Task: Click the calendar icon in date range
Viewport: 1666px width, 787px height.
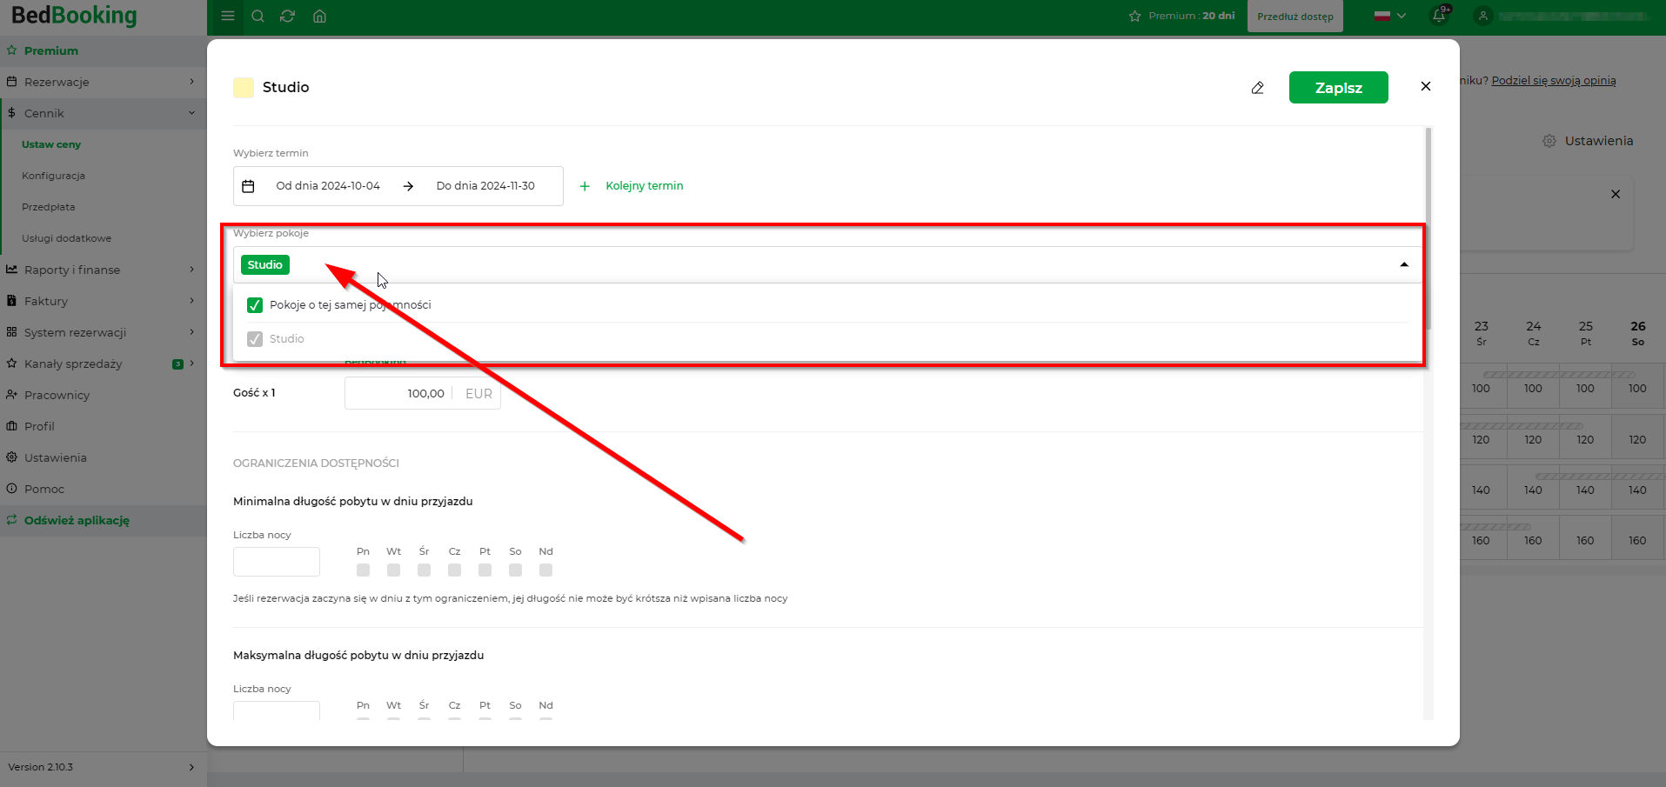Action: [248, 186]
